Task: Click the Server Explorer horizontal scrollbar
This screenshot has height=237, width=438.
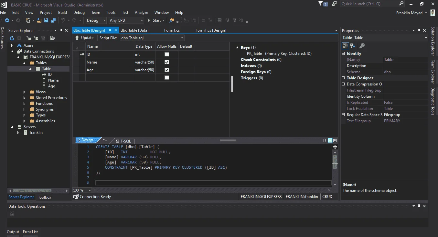Action: 39,191
